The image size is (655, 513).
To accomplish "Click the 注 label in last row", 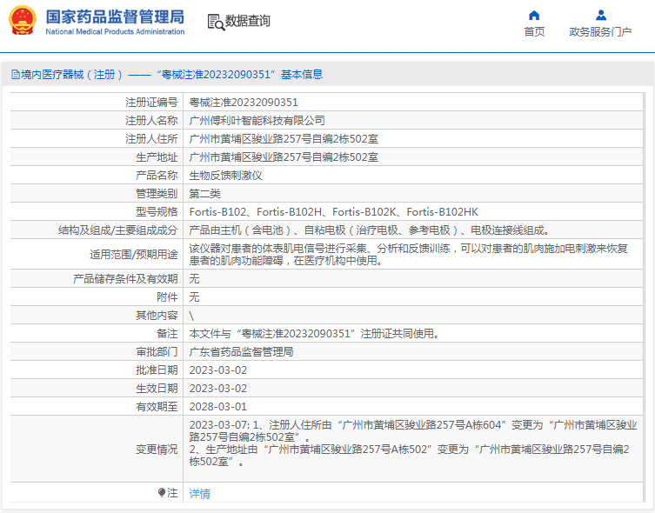I will click(x=172, y=493).
